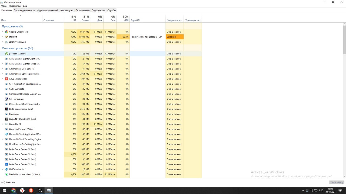
Task: Sort by the ЦП column header
Action: pos(70,18)
